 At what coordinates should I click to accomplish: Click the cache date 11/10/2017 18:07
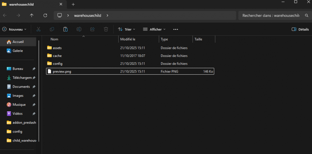[133, 56]
